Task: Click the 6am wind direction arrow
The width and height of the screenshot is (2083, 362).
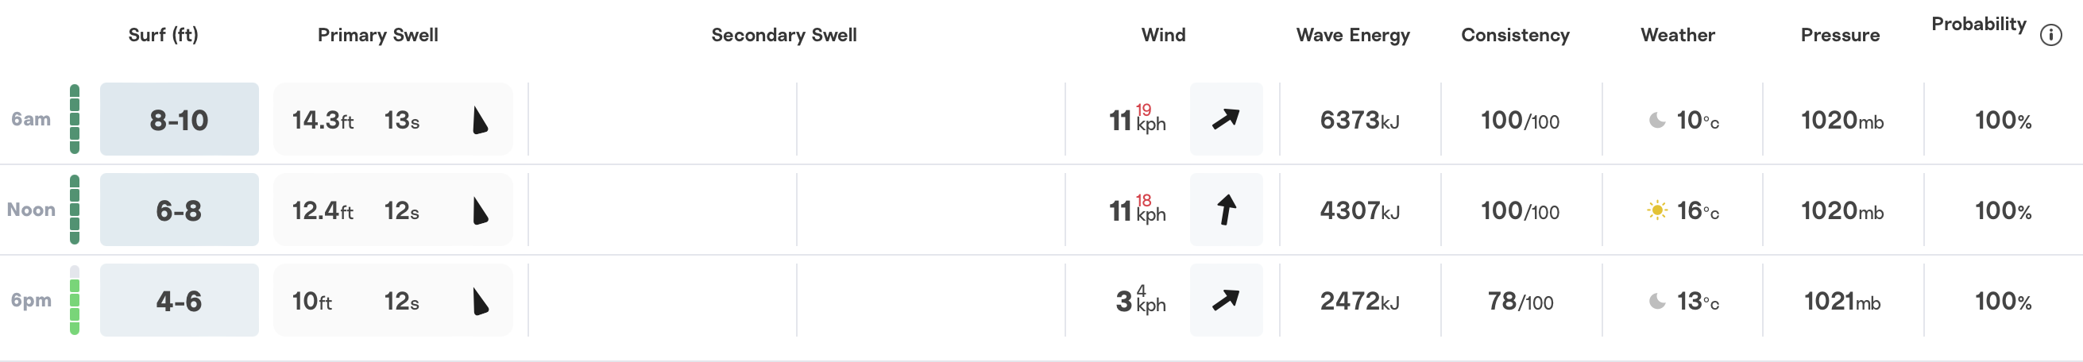Action: pyautogui.click(x=1226, y=119)
